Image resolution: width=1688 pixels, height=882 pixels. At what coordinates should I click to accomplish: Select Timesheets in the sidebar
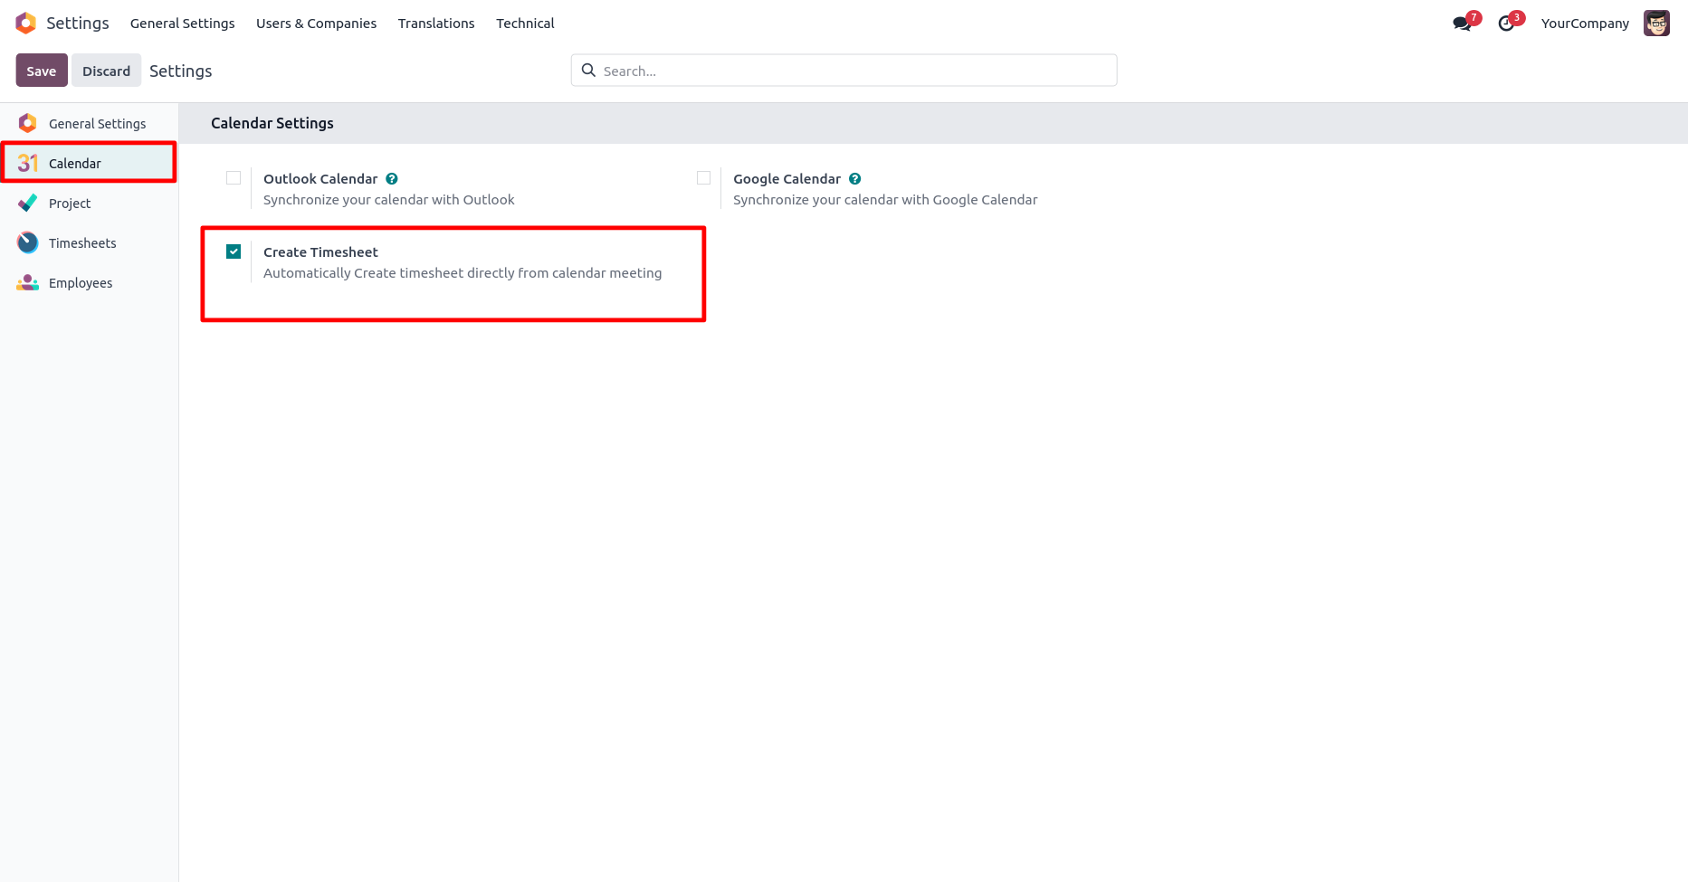click(x=90, y=242)
